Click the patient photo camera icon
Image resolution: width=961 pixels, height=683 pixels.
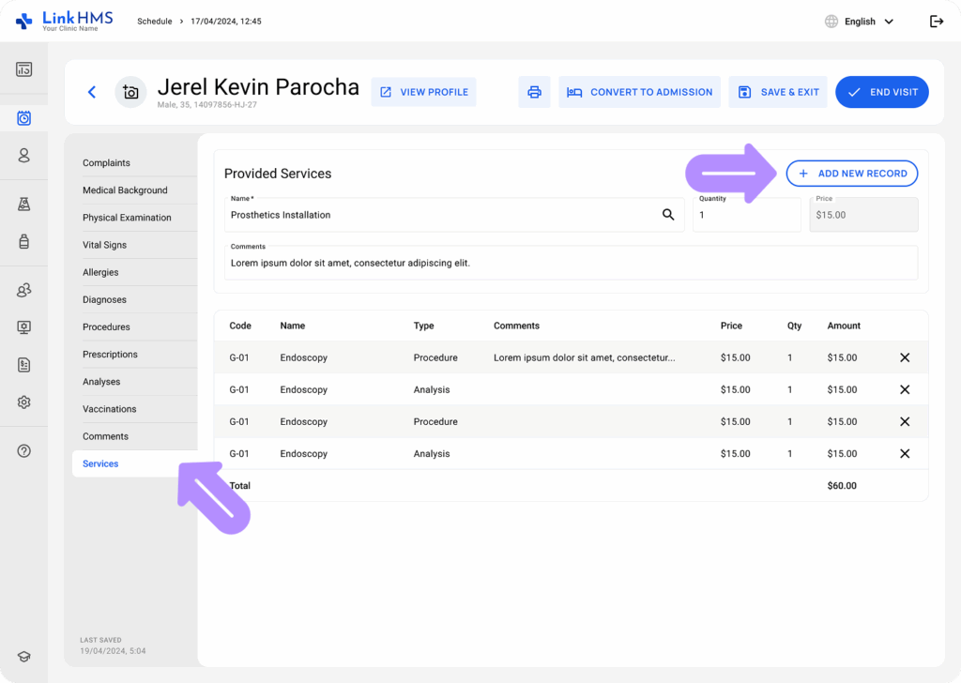pyautogui.click(x=130, y=92)
